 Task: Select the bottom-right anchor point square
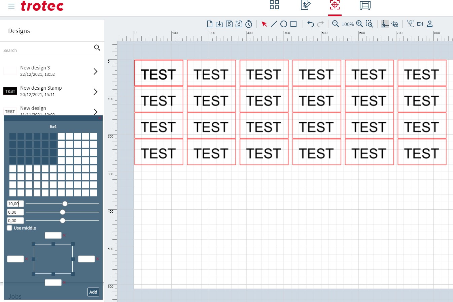(73, 274)
